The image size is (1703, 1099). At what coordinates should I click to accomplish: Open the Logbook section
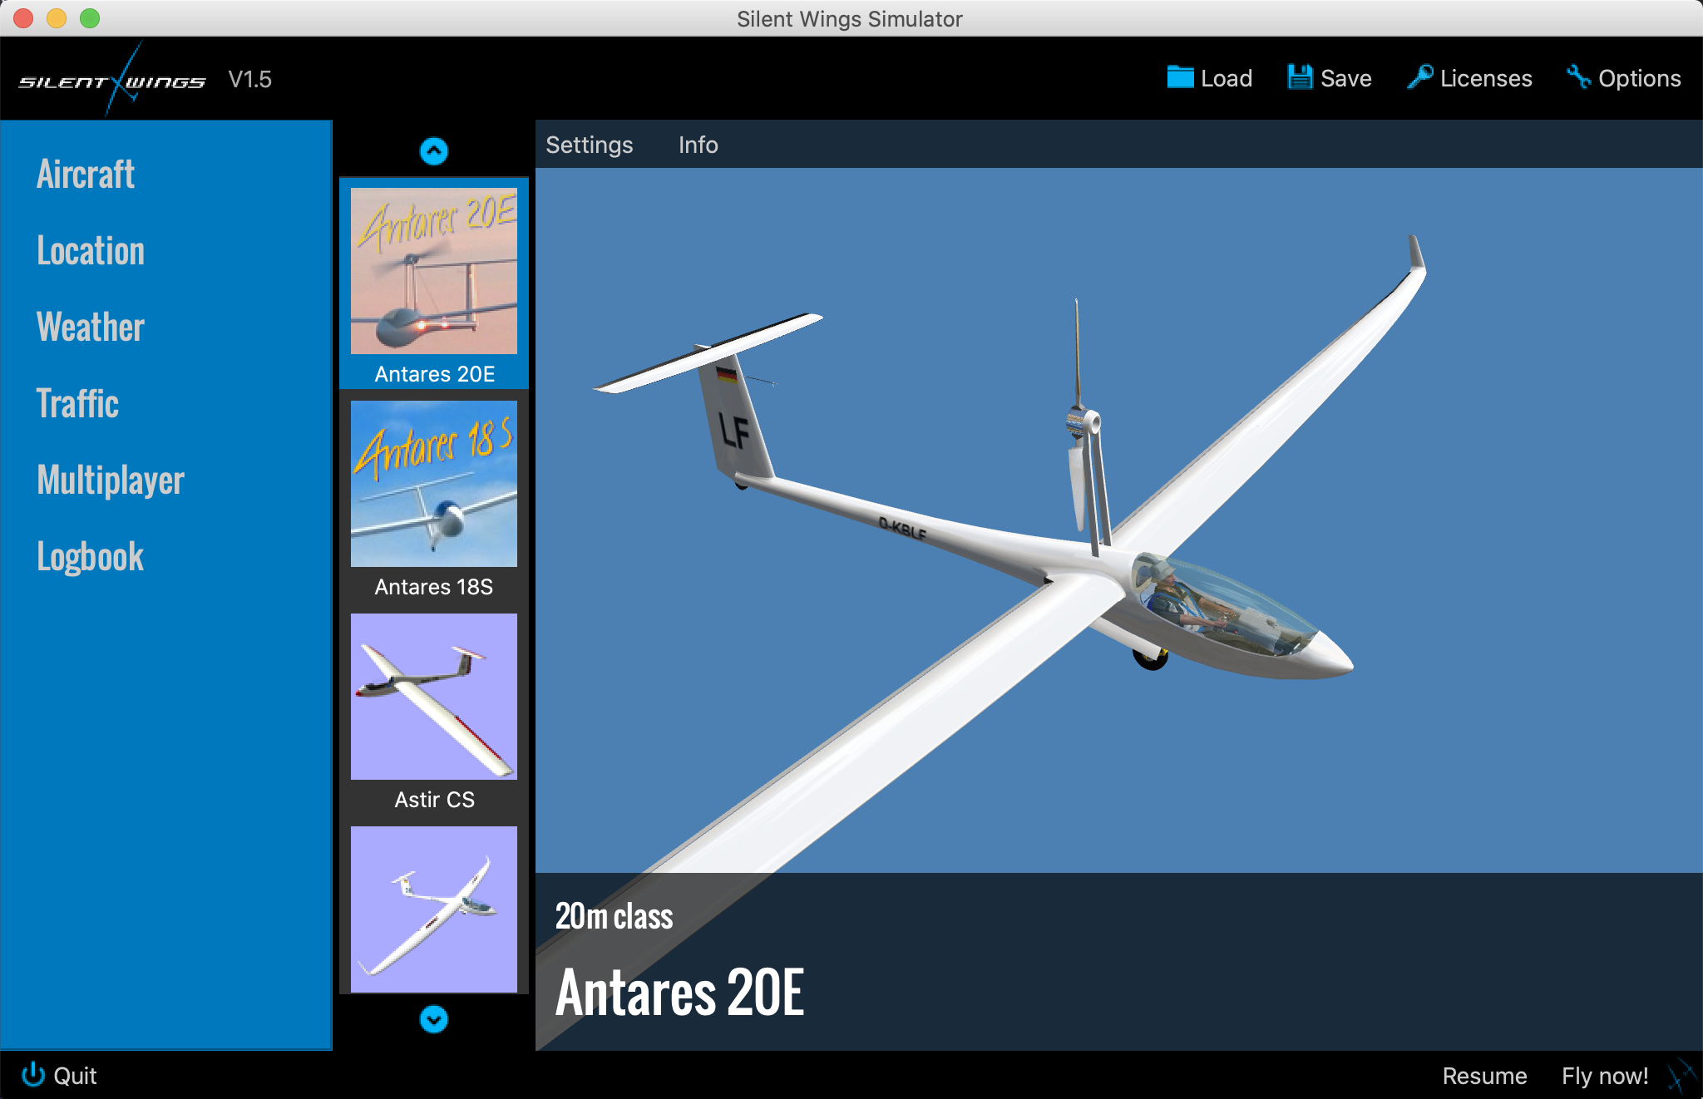[91, 557]
